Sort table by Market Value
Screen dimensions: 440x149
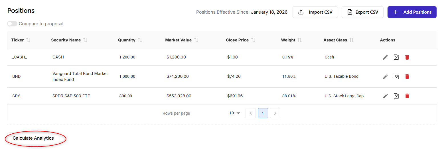196,40
